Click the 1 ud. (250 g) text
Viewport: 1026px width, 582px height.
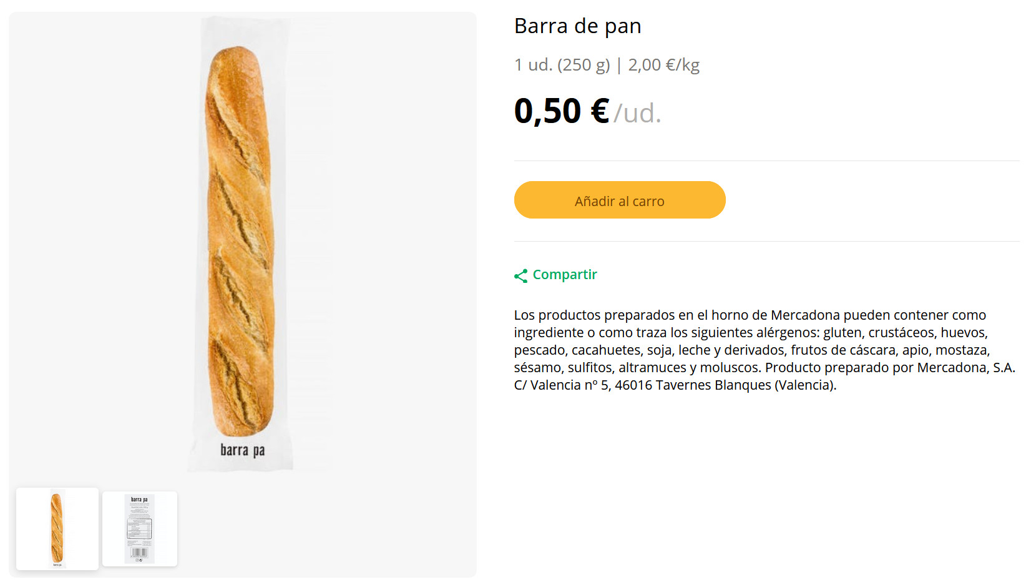(x=562, y=65)
